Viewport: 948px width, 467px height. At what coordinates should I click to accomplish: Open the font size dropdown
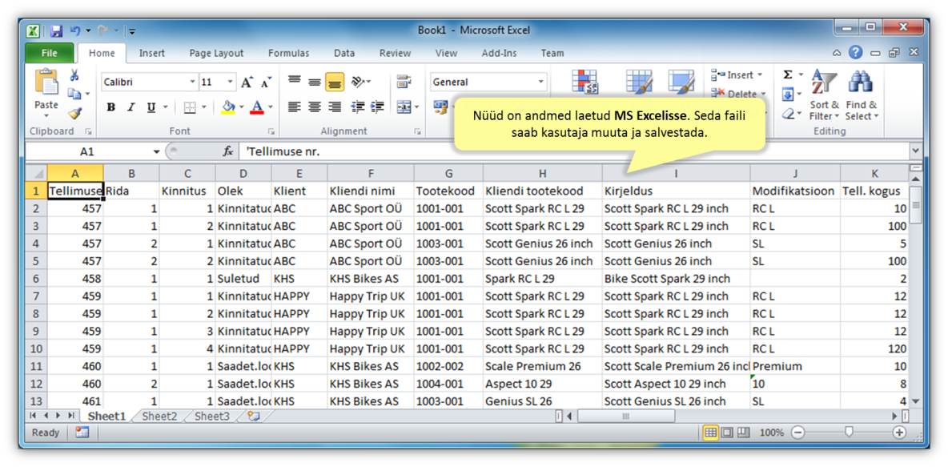[x=231, y=82]
